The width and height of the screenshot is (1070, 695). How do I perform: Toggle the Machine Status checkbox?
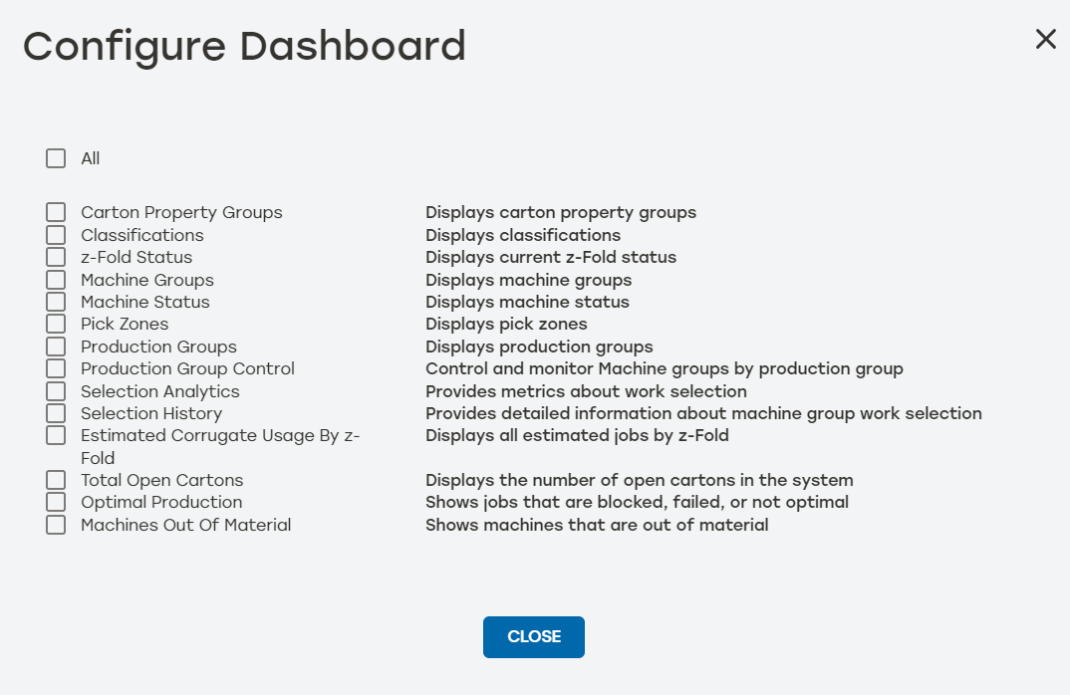click(x=56, y=301)
